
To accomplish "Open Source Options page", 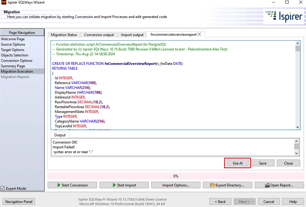I will point(13,44).
